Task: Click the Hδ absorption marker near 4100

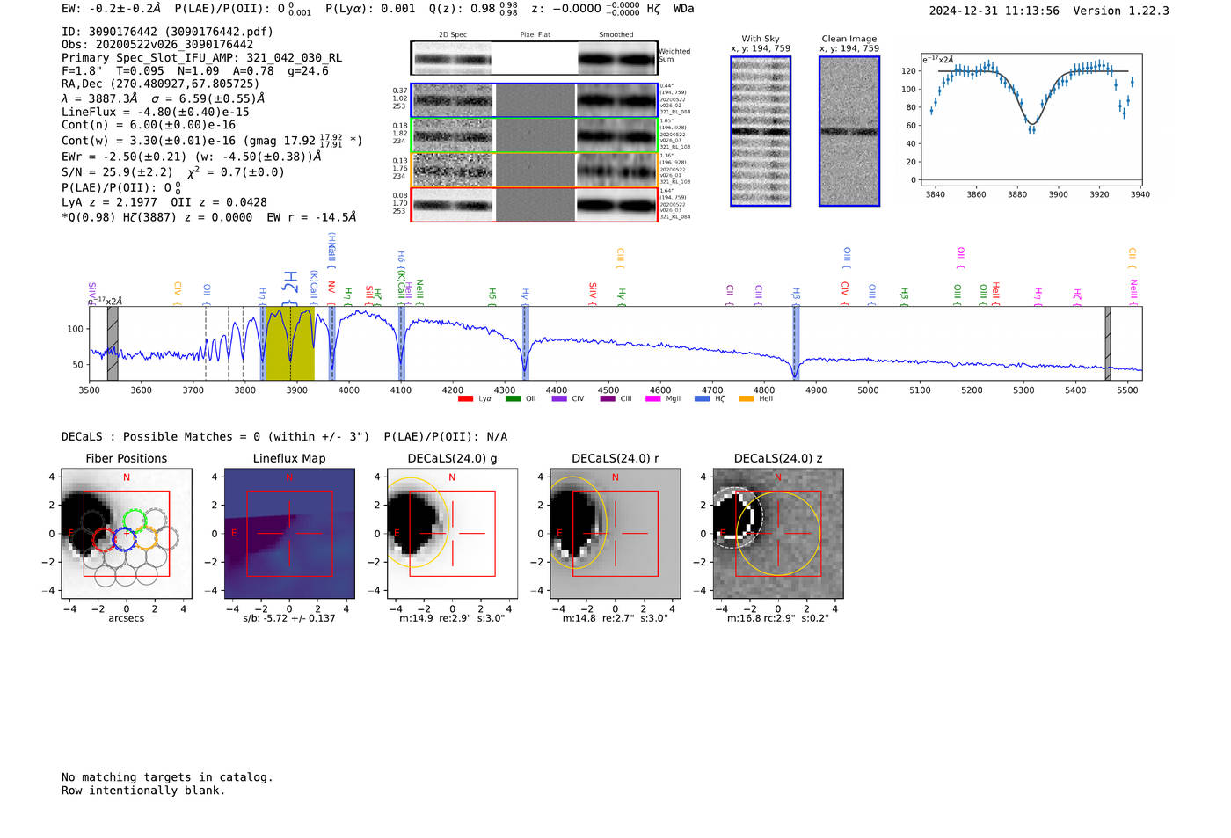Action: 401,344
